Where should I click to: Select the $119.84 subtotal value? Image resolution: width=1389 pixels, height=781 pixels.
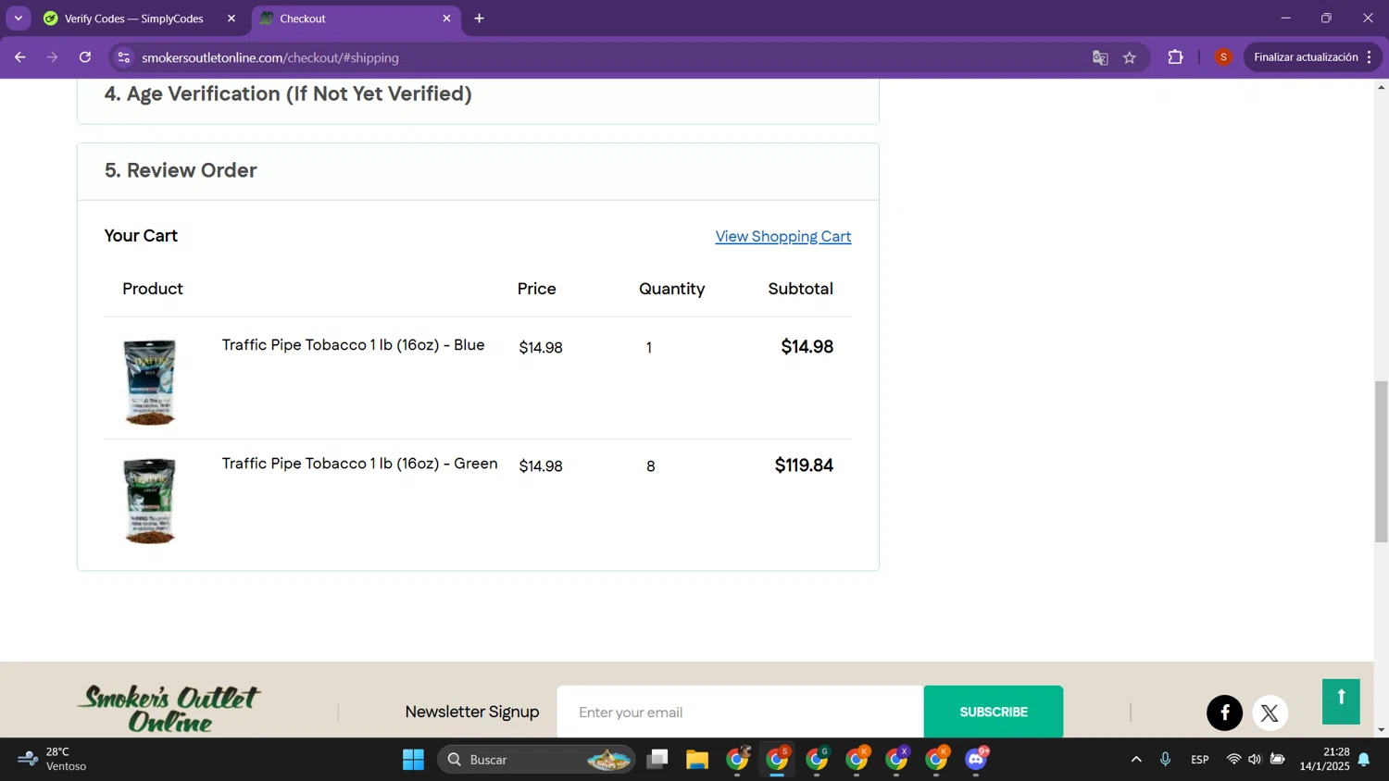point(804,465)
